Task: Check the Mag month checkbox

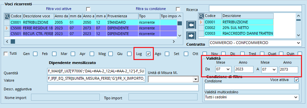Action: [111, 54]
